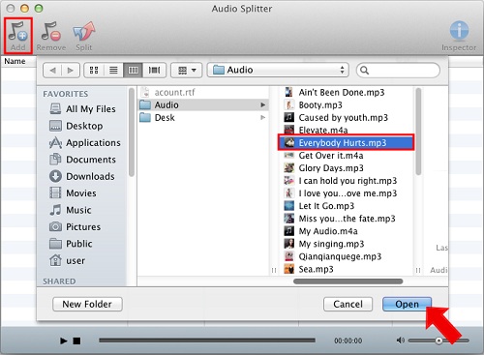Screen dimensions: 484x355
Task: Select the Desk folder row
Action: click(203, 118)
